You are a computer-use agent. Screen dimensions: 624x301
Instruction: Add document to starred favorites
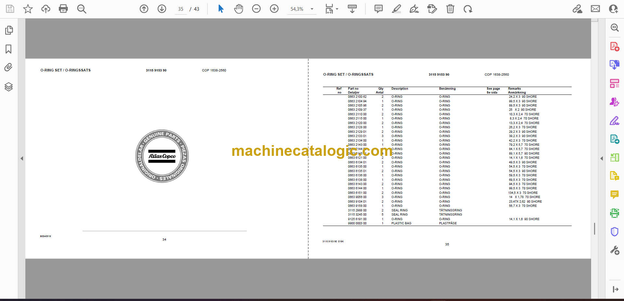tap(28, 9)
